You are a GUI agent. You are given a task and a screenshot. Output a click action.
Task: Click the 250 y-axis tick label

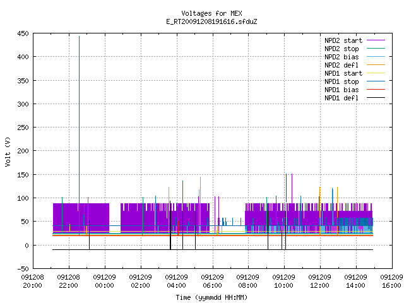tap(23, 128)
